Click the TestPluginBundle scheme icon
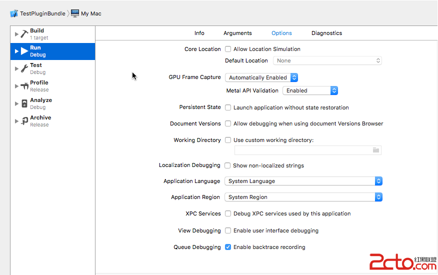Viewport: 438px width, 275px height. 14,13
